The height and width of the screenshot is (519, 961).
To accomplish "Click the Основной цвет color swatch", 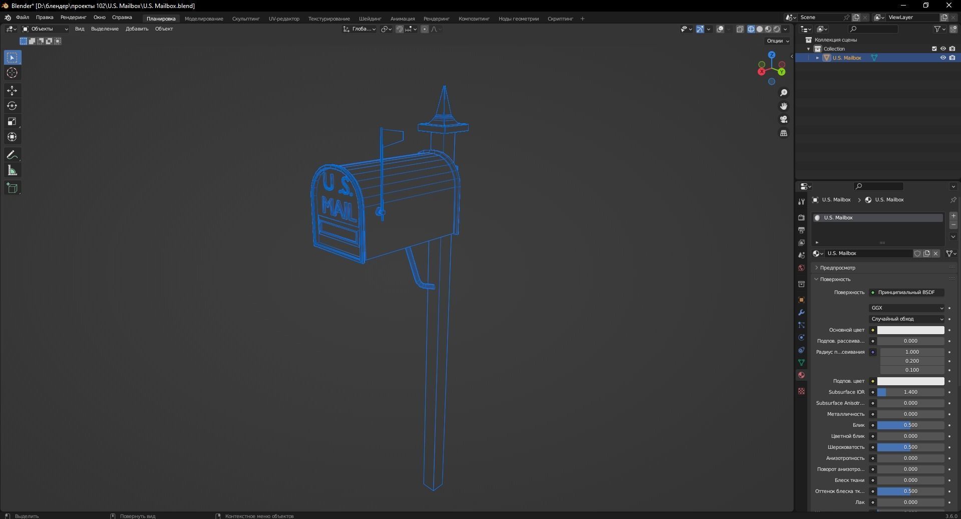I will [x=910, y=330].
